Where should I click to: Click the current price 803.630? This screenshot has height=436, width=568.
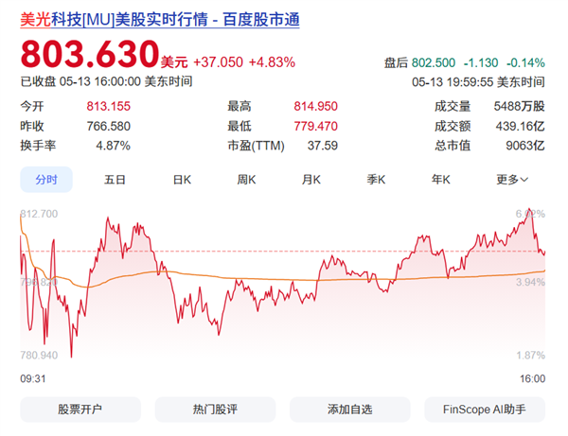coord(90,54)
